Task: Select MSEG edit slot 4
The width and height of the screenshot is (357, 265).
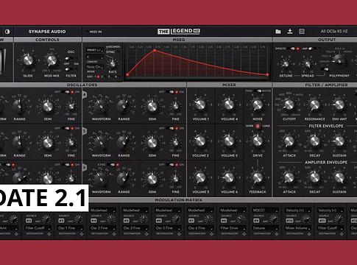Action: [x=116, y=77]
